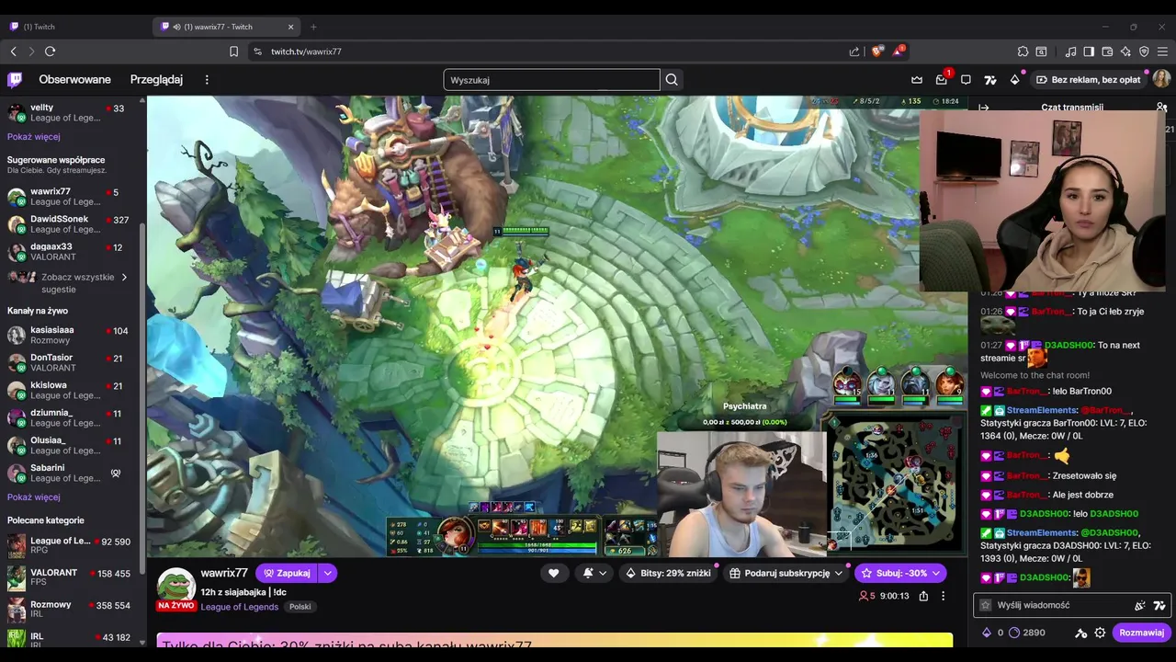Expand the Zapukaj dropdown arrow
The height and width of the screenshot is (662, 1176).
point(327,573)
